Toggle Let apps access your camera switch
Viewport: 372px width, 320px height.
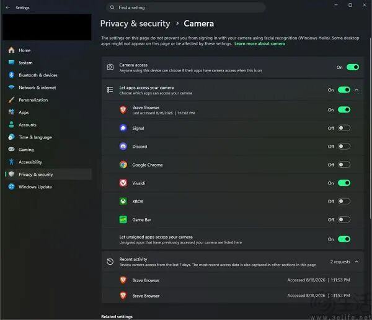344,90
